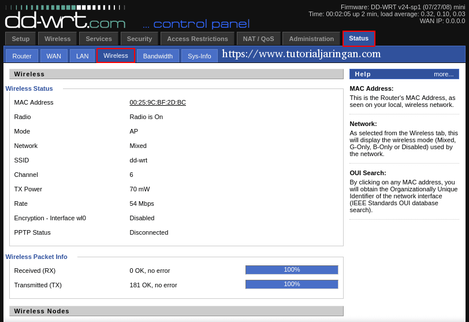Click the '0 OK, no error' received text
Viewport: 469px width, 322px height.
click(150, 271)
